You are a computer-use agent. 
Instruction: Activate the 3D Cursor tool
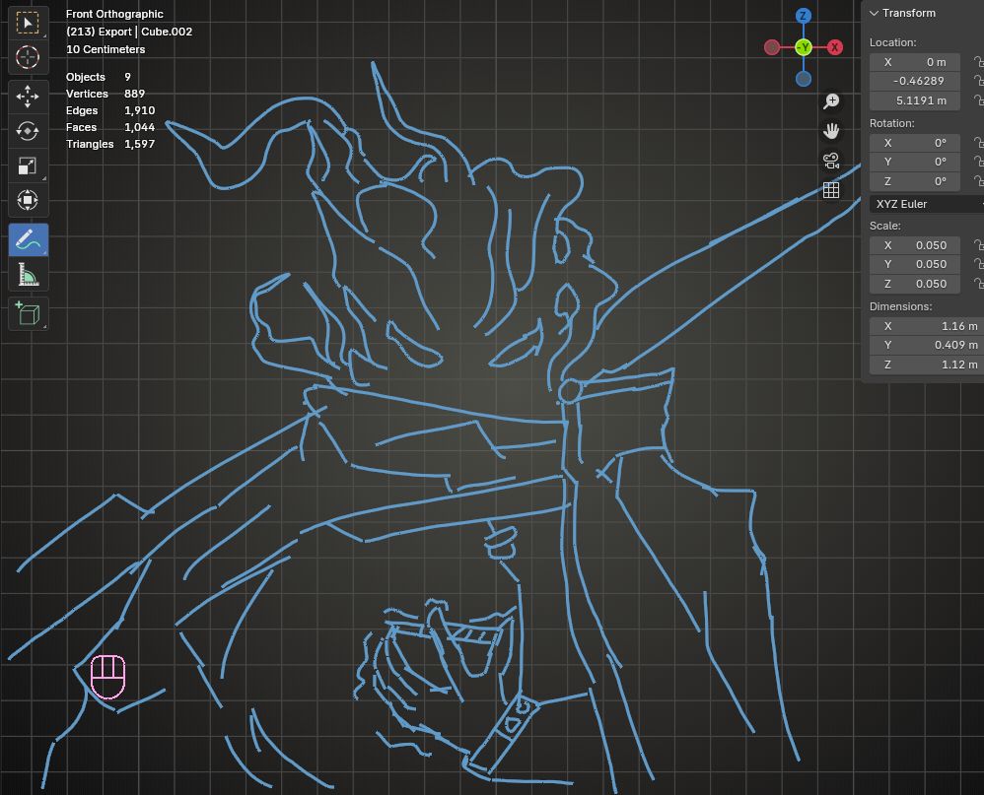coord(28,57)
